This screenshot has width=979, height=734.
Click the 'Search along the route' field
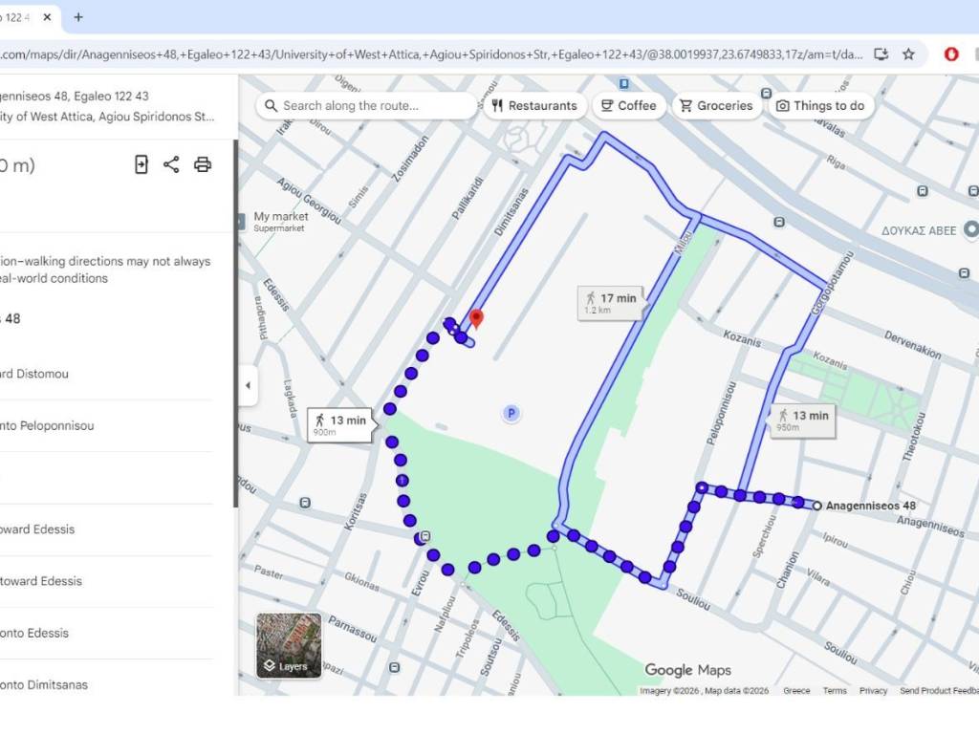click(373, 106)
